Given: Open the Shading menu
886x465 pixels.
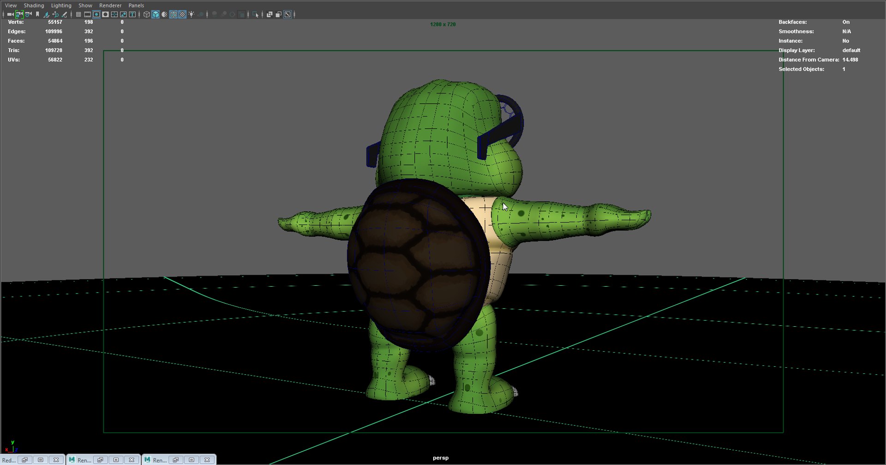Looking at the screenshot, I should click(34, 6).
